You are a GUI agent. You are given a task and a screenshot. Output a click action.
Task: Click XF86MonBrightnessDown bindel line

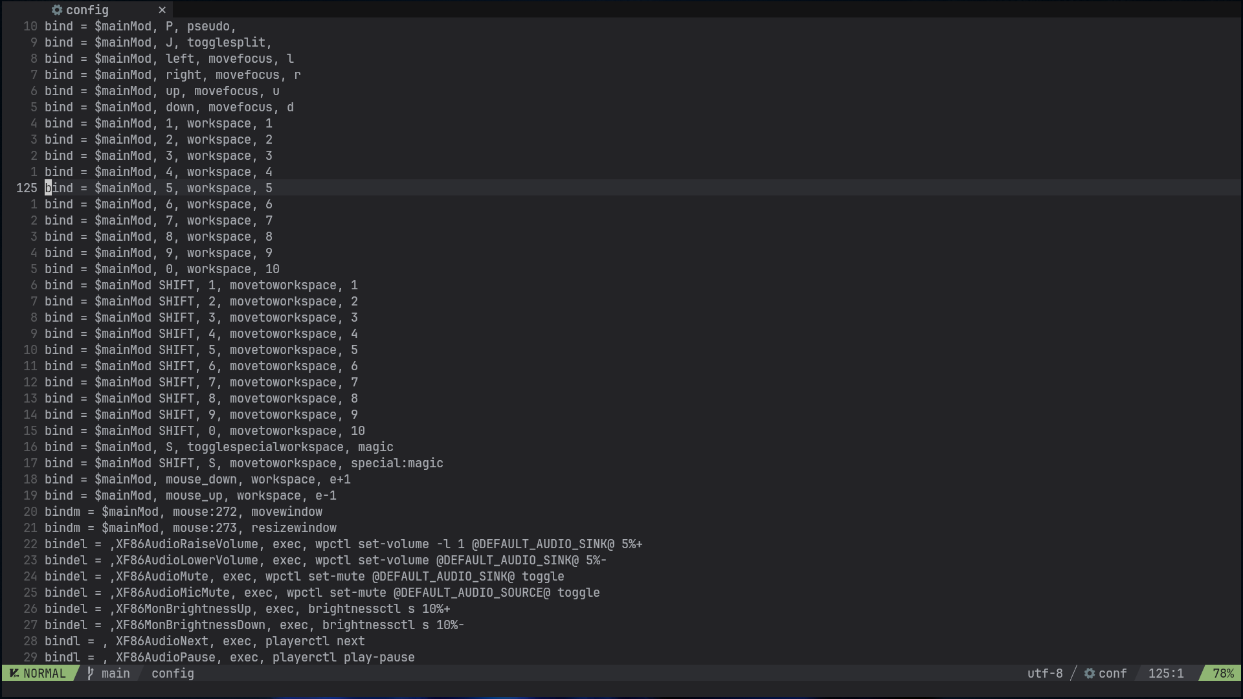[x=254, y=625]
